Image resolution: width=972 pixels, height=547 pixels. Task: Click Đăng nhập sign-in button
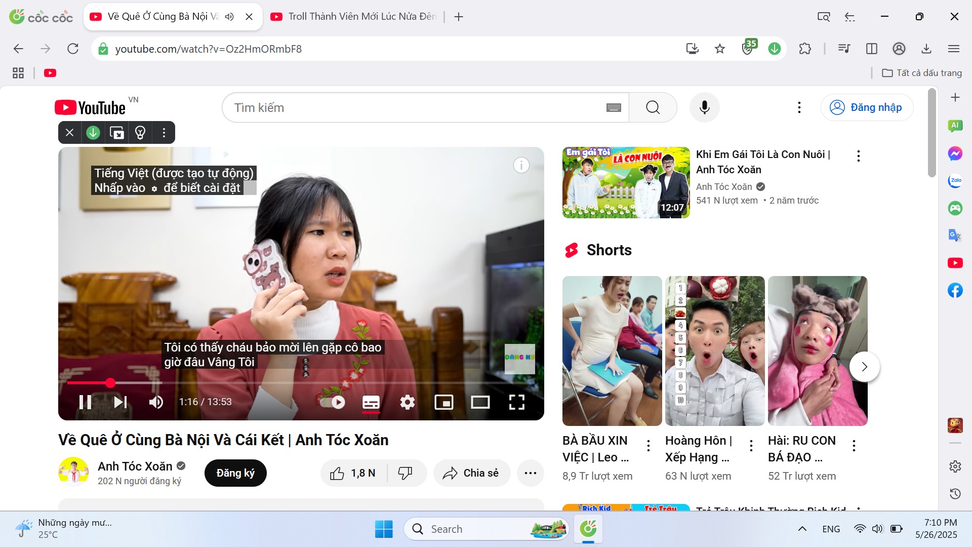(x=867, y=107)
